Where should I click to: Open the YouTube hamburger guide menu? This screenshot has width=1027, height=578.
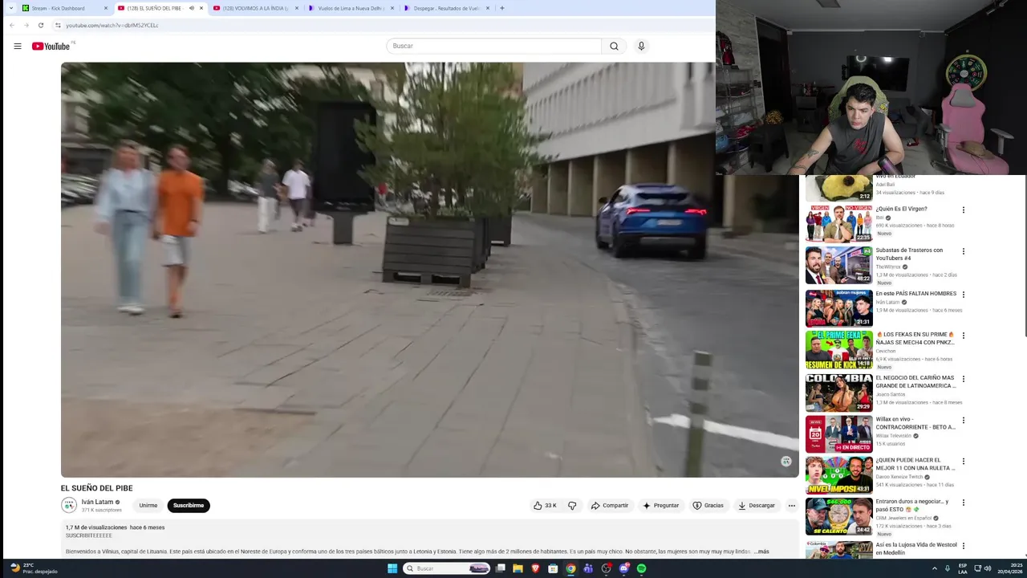17,46
